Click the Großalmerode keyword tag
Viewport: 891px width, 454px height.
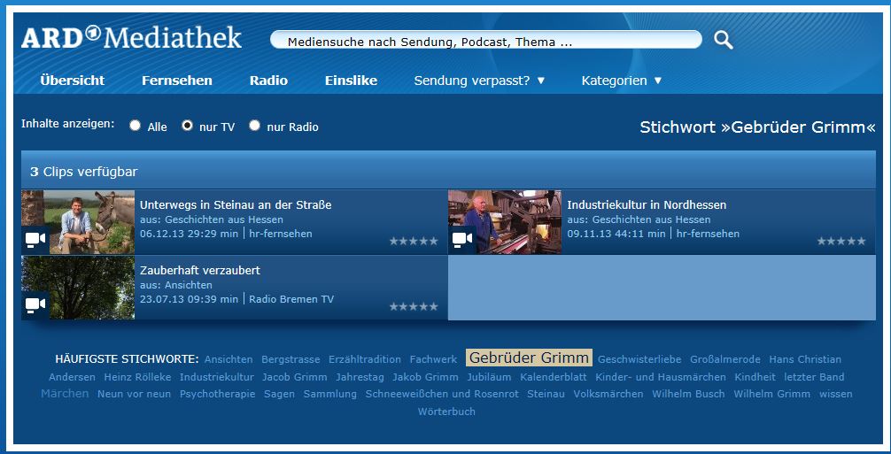coord(725,360)
